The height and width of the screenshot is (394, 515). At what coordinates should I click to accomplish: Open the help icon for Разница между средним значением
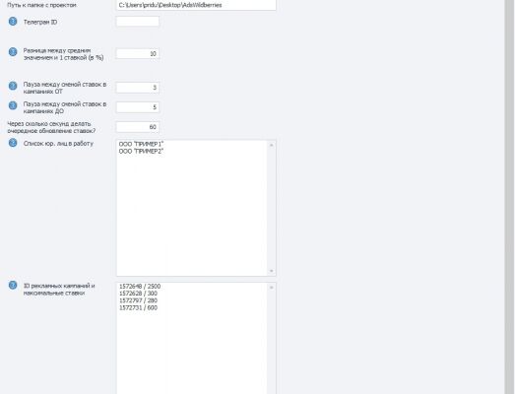(13, 52)
